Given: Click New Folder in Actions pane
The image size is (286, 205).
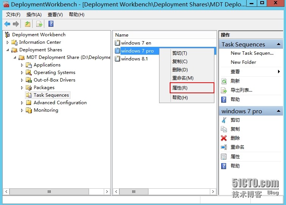Looking at the screenshot, I should pos(243,62).
